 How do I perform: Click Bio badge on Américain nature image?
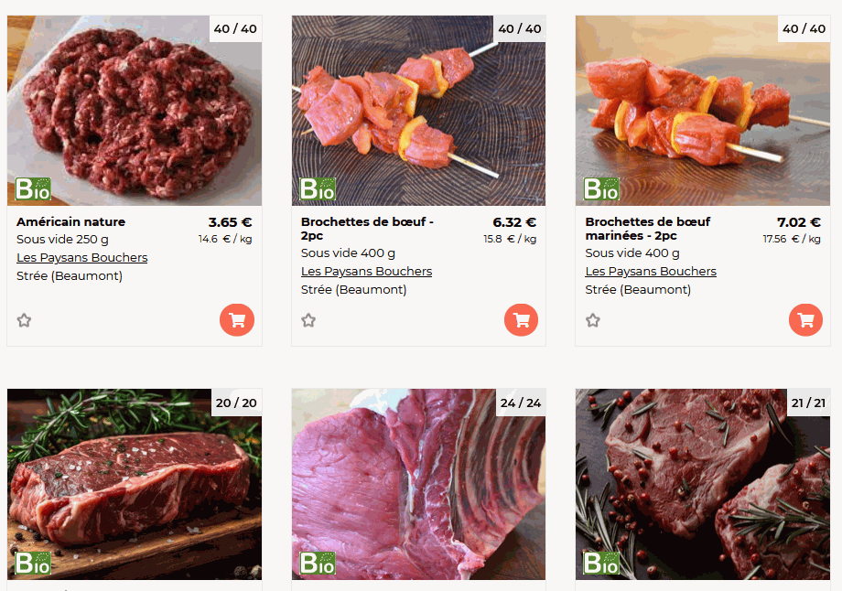coord(33,189)
